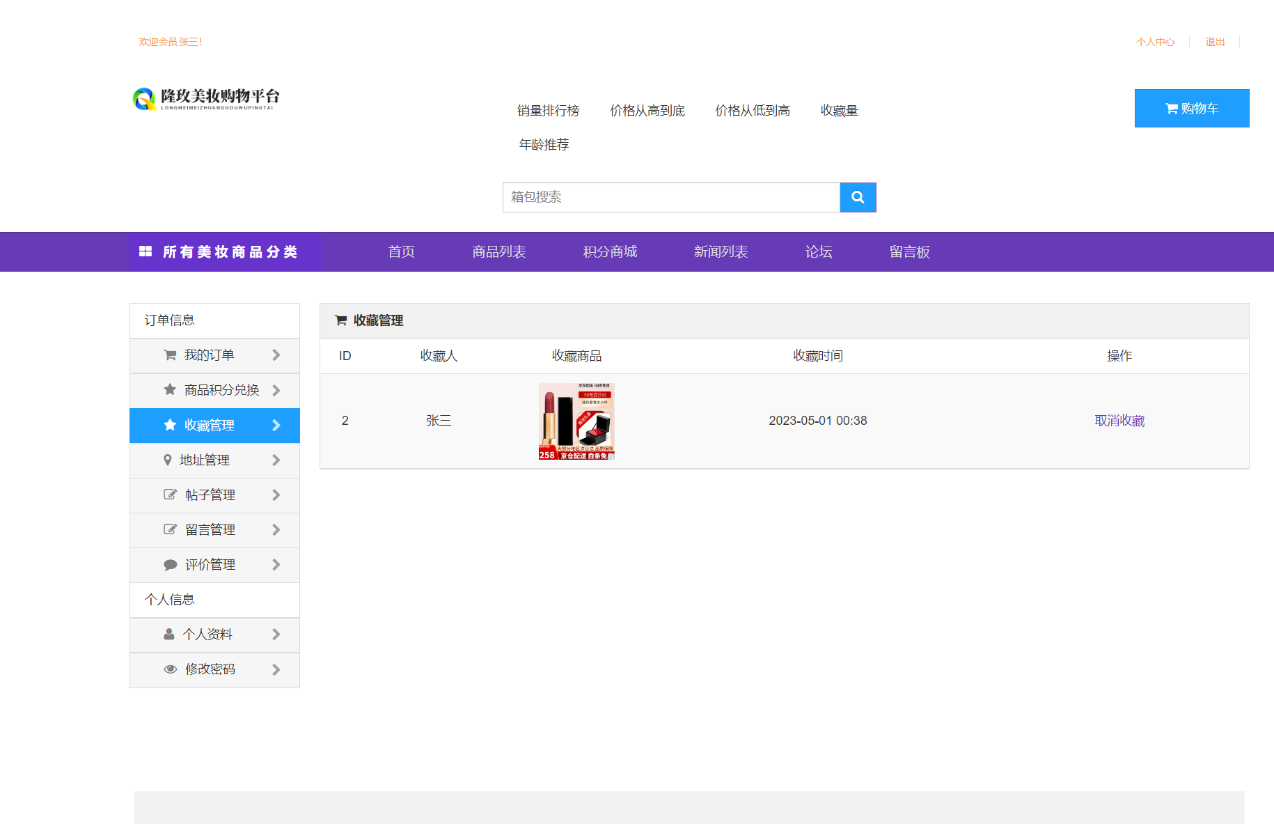Click the lipstick product thumbnail
Screen dimensions: 1274x824
(576, 420)
